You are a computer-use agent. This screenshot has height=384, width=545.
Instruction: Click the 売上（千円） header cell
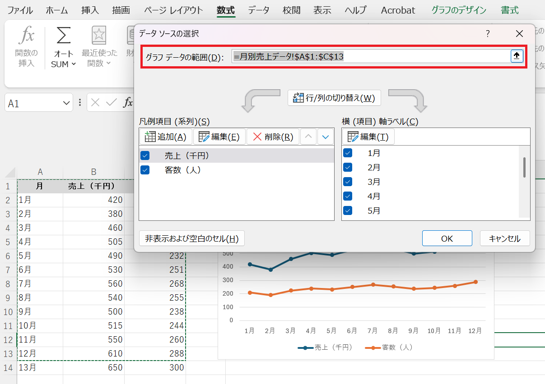pyautogui.click(x=93, y=186)
